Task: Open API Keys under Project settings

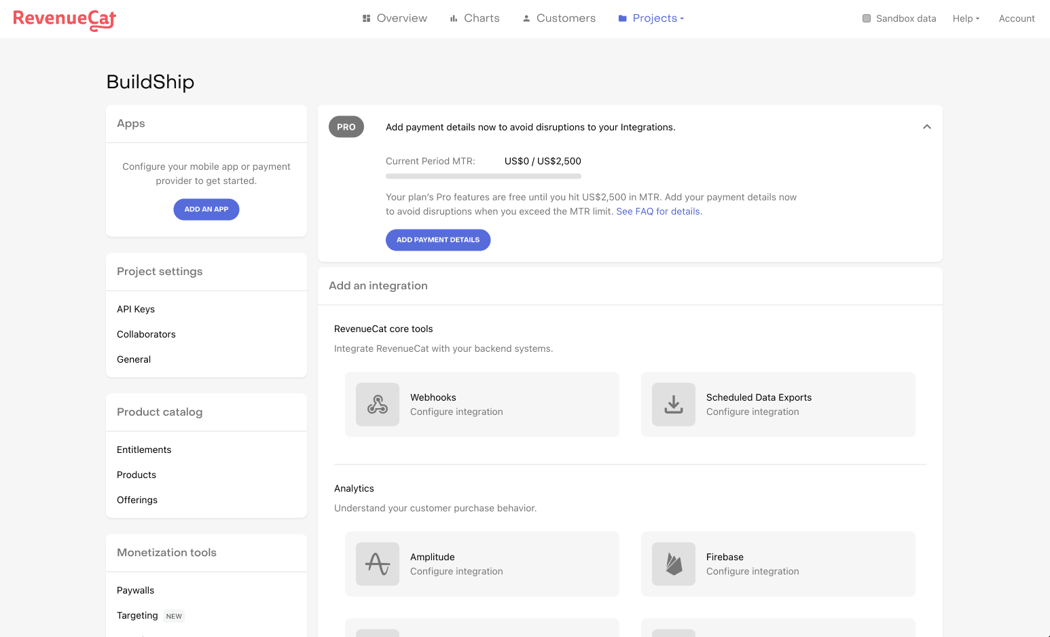Action: pos(135,309)
